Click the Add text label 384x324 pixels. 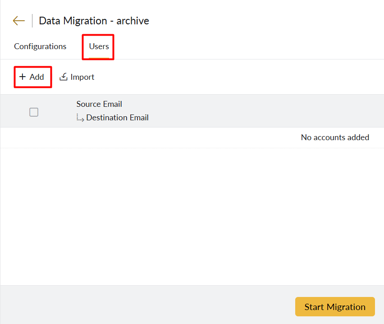(x=37, y=77)
